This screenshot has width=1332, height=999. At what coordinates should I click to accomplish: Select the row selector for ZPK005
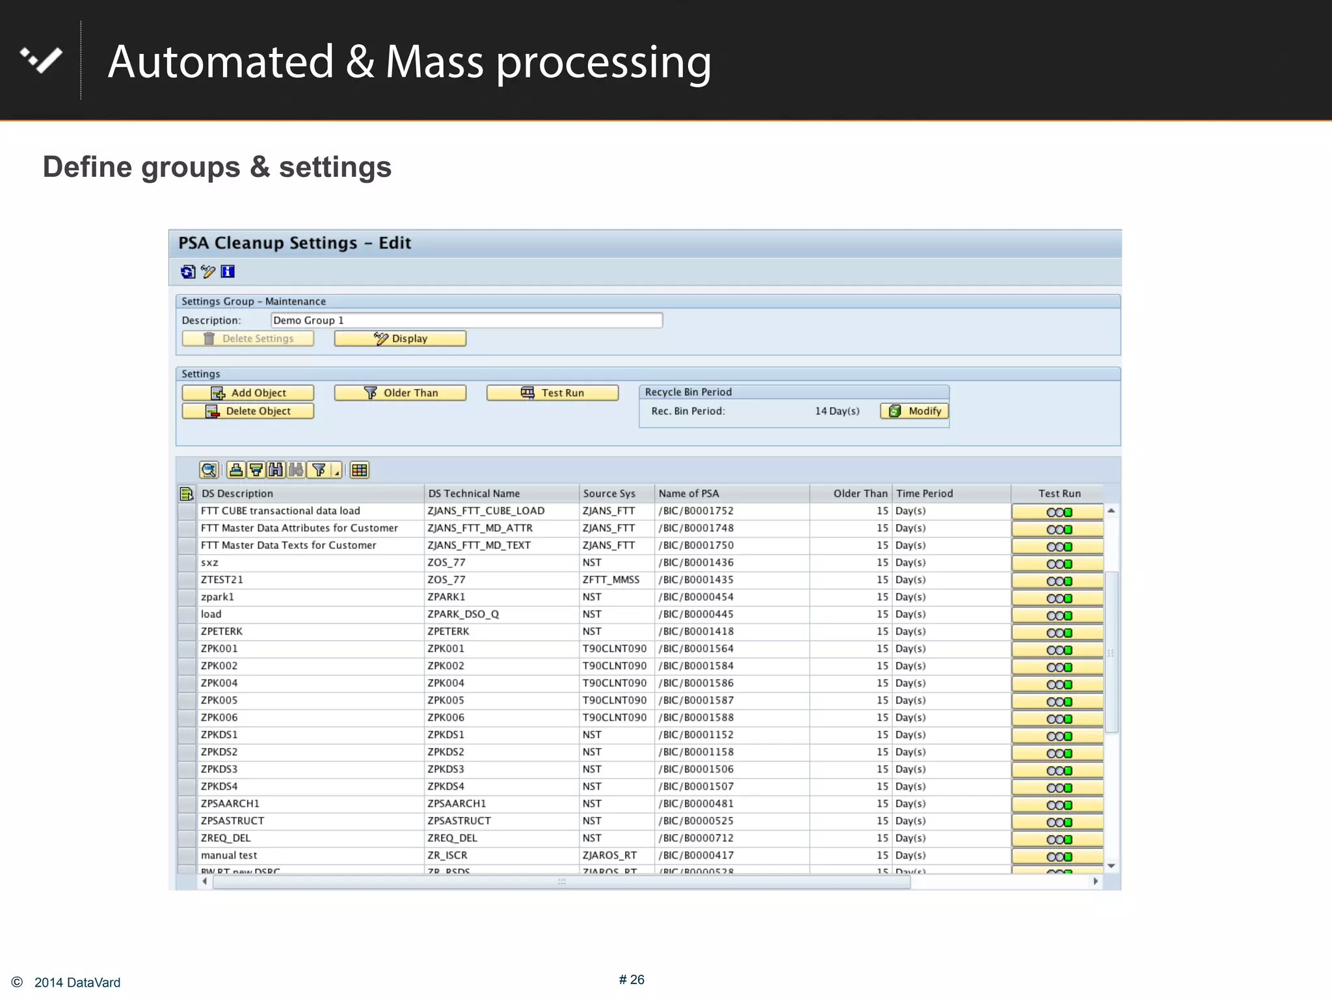(x=187, y=700)
